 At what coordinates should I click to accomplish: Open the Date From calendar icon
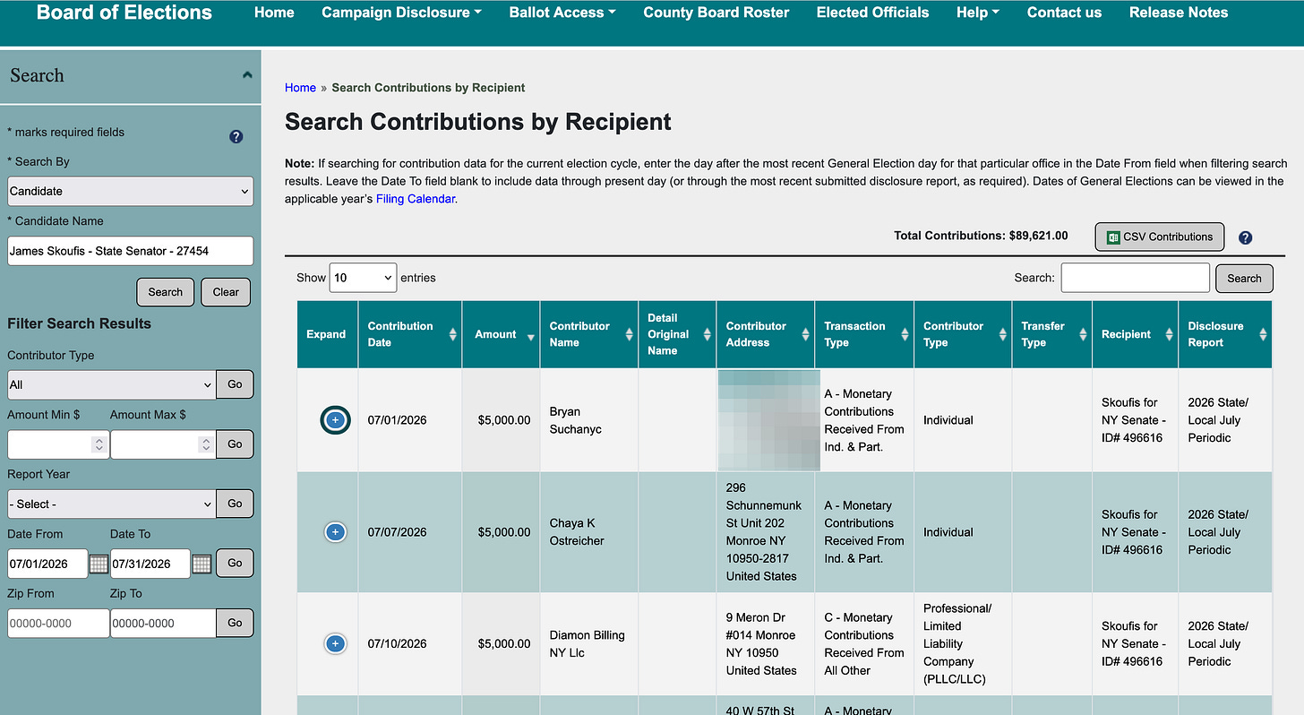click(x=99, y=564)
